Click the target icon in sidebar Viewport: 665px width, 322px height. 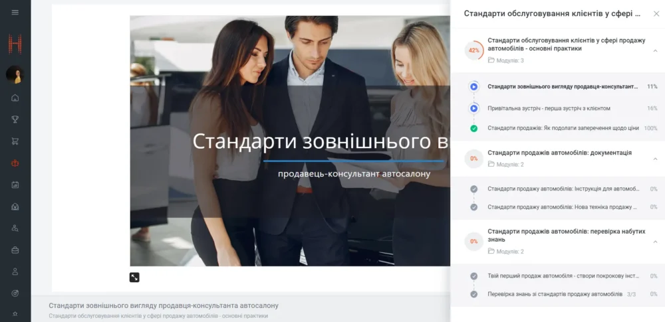tap(15, 293)
